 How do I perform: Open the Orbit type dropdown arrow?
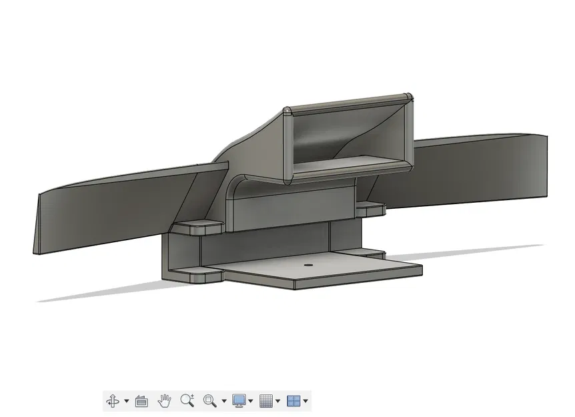pos(127,401)
